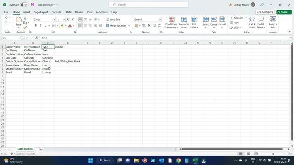Select the ListColumns sheet tab
294x165 pixels.
[25, 149]
